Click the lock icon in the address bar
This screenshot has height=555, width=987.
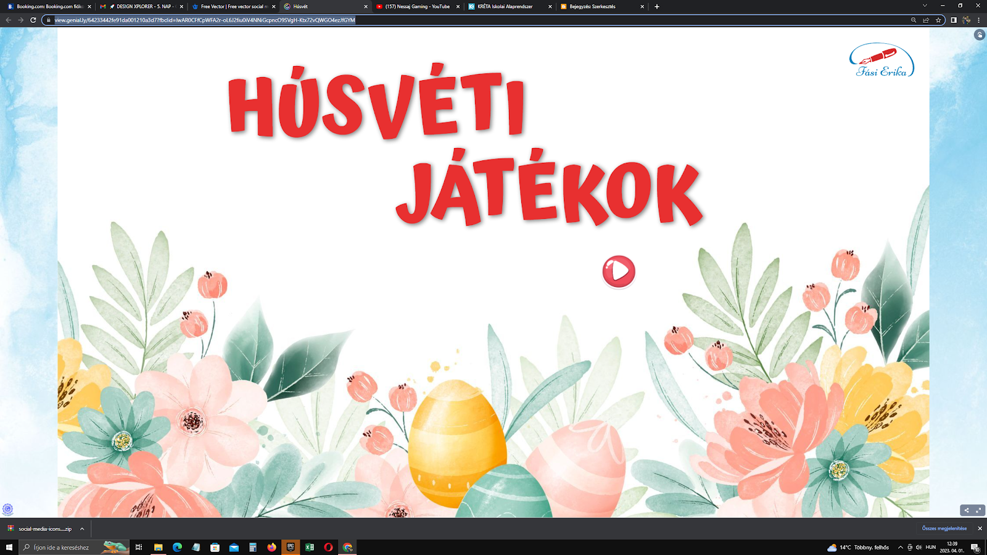(x=49, y=20)
